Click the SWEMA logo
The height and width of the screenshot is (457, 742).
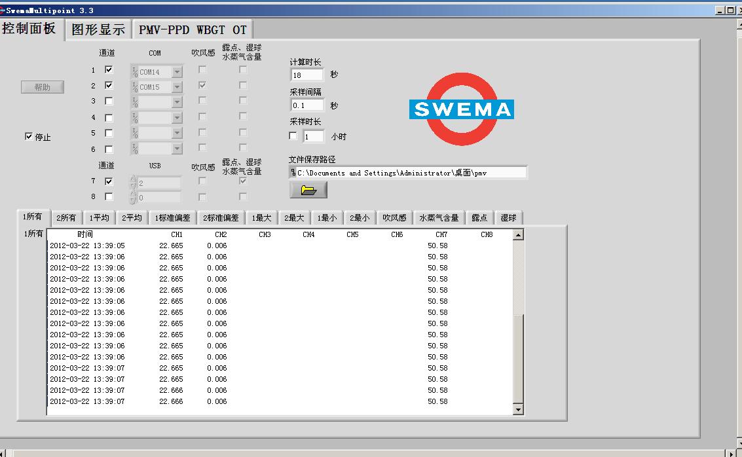(462, 109)
